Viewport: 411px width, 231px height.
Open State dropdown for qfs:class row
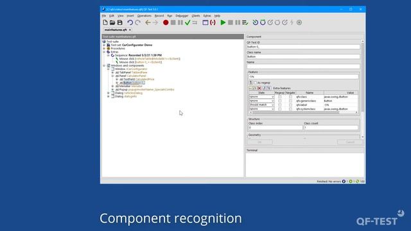click(x=261, y=97)
